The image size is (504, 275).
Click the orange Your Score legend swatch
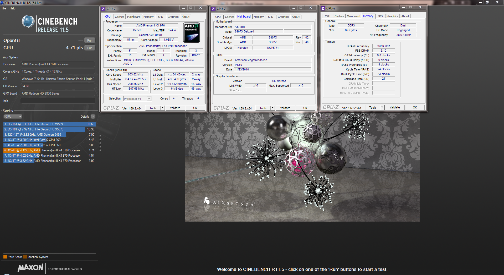click(x=5, y=257)
